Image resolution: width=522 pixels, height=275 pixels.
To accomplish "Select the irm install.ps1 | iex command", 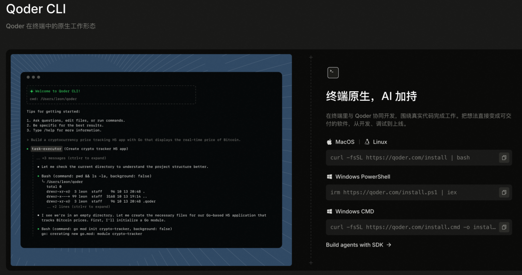I will [x=419, y=192].
